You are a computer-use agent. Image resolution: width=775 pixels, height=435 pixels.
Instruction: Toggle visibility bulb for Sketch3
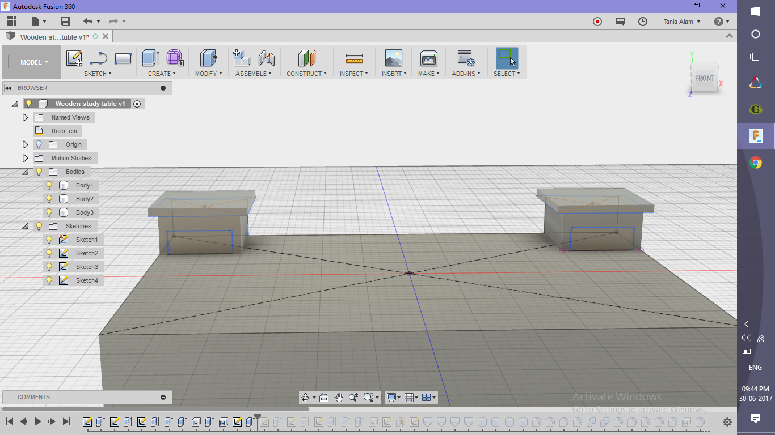point(49,267)
